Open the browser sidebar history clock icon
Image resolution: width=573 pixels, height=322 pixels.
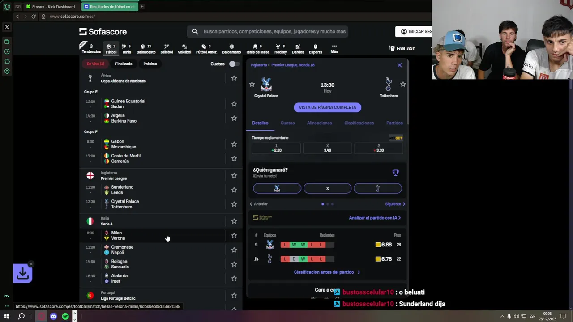[7, 51]
